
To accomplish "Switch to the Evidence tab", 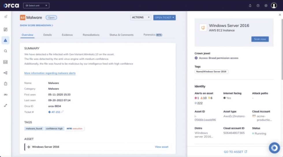I will 67,35.
